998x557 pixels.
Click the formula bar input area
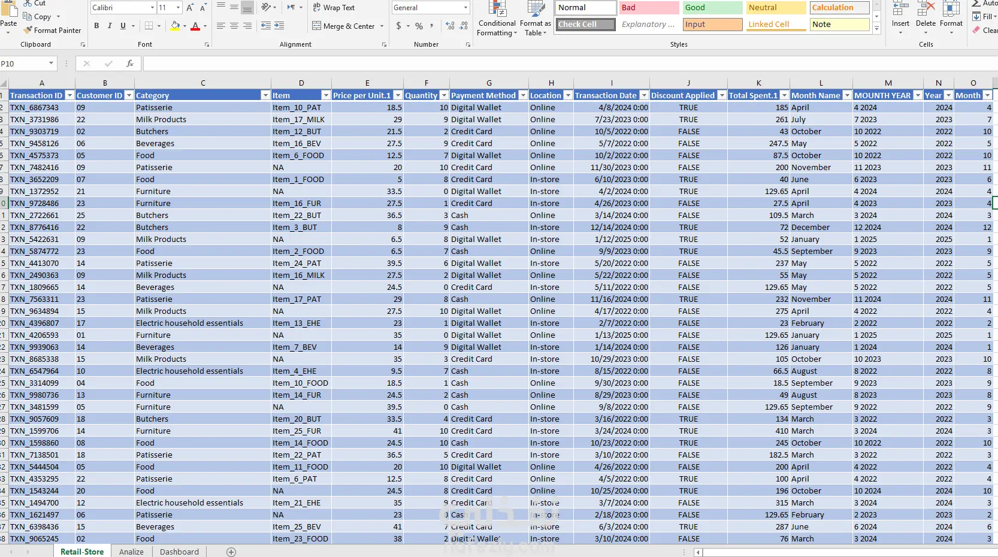click(x=570, y=63)
